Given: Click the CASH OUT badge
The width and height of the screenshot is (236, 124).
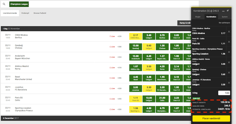Looking at the screenshot, I should [x=196, y=99].
